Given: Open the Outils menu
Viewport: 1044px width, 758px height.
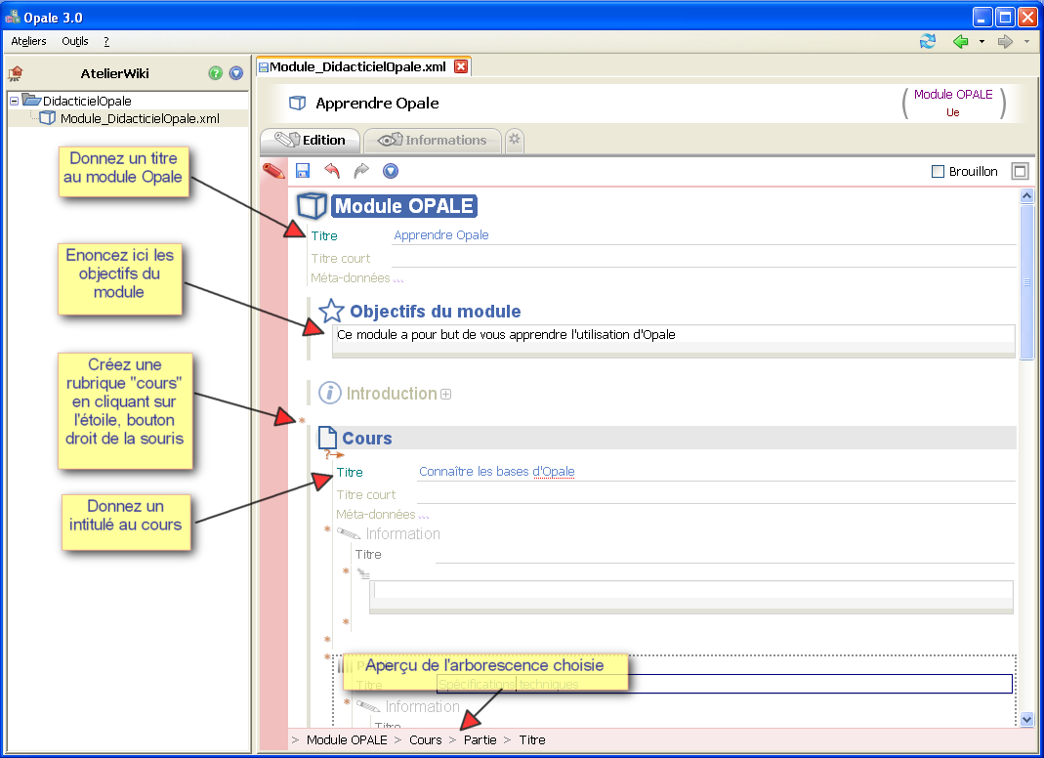Looking at the screenshot, I should pyautogui.click(x=74, y=41).
